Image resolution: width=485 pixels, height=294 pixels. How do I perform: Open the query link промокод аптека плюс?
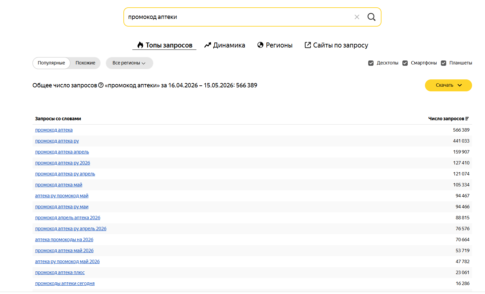pyautogui.click(x=60, y=272)
